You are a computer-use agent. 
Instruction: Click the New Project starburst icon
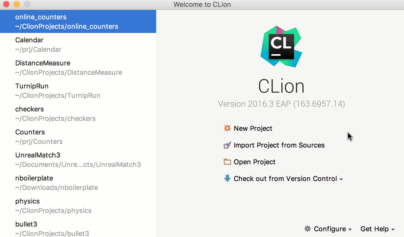pyautogui.click(x=227, y=128)
